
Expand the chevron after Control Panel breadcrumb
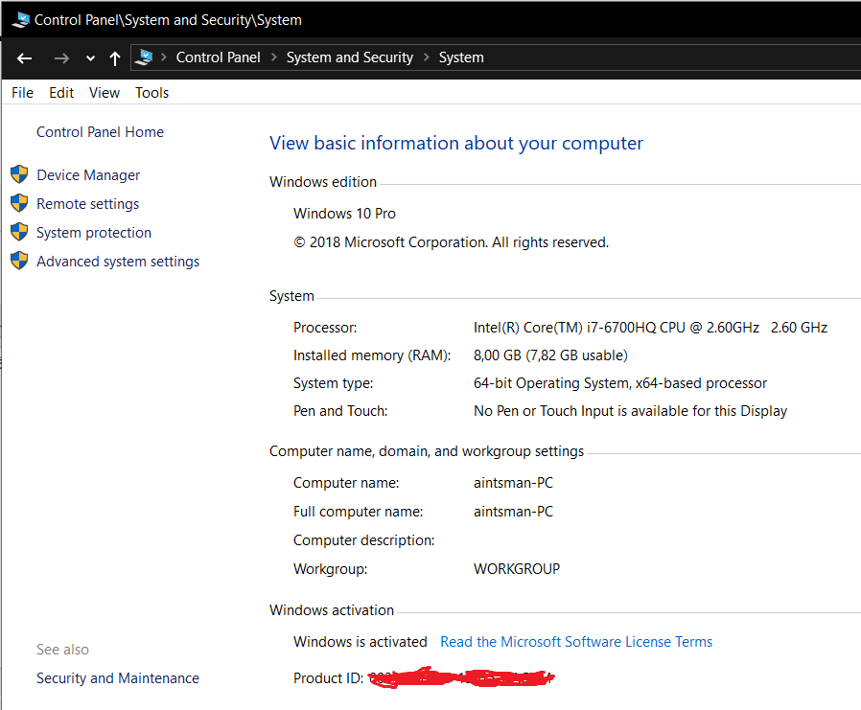pyautogui.click(x=273, y=57)
